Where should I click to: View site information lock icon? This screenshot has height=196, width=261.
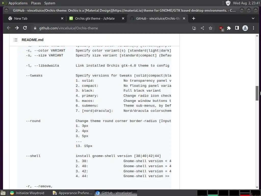(x=35, y=28)
